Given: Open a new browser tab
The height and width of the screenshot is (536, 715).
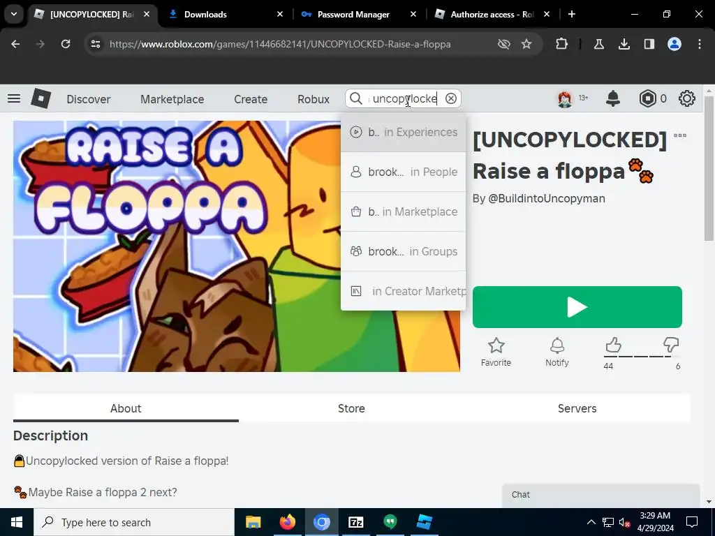Looking at the screenshot, I should pos(571,14).
